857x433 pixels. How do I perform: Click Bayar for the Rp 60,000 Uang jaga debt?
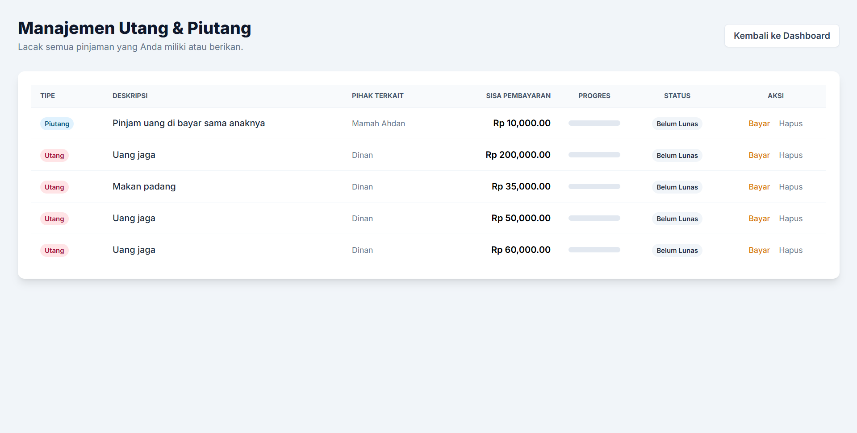pyautogui.click(x=759, y=250)
